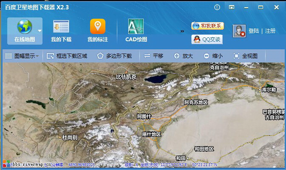Click the 注册 register link
The height and width of the screenshot is (170, 286).
coord(270,31)
